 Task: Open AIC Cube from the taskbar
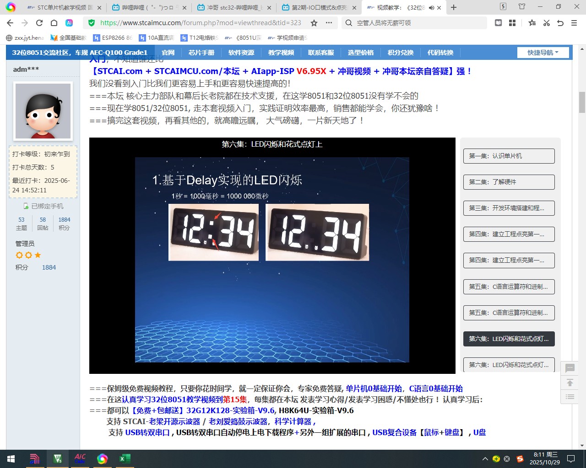(80, 459)
